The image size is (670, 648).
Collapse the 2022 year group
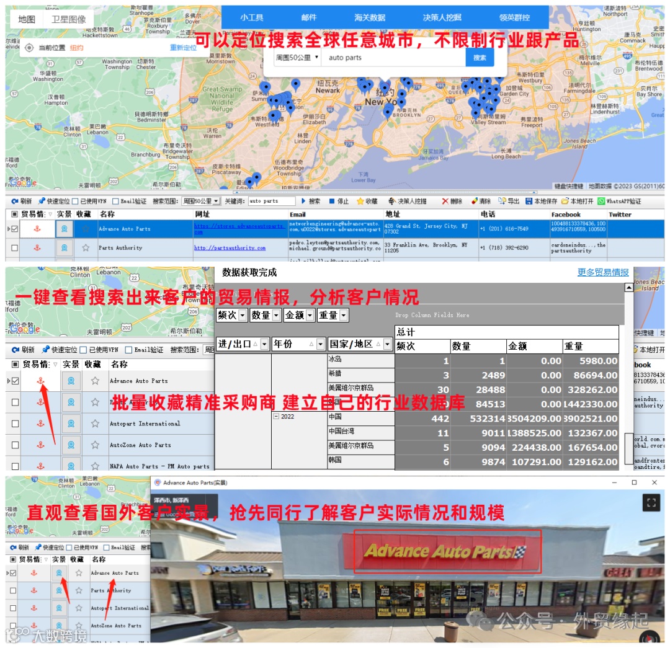tap(276, 417)
